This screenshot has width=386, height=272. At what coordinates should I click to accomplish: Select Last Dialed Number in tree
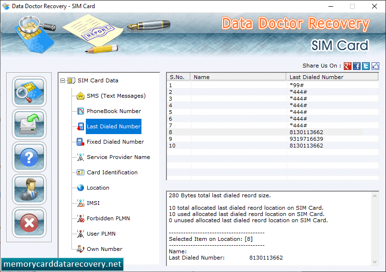(114, 126)
